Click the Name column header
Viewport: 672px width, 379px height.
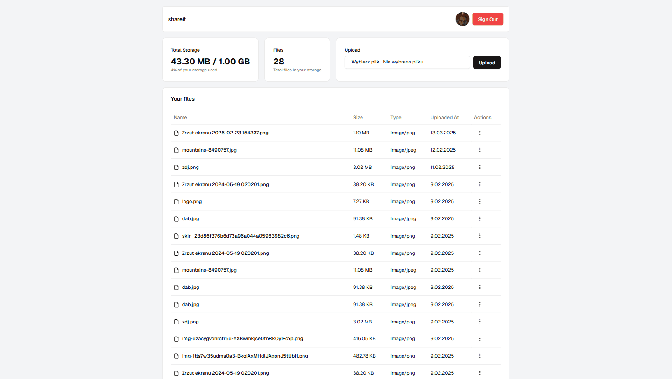tap(180, 118)
